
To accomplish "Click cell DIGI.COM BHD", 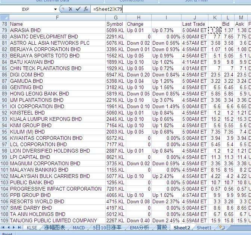I will [x=57, y=75].
